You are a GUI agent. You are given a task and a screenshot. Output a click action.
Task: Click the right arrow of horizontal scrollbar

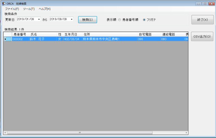click(x=186, y=133)
